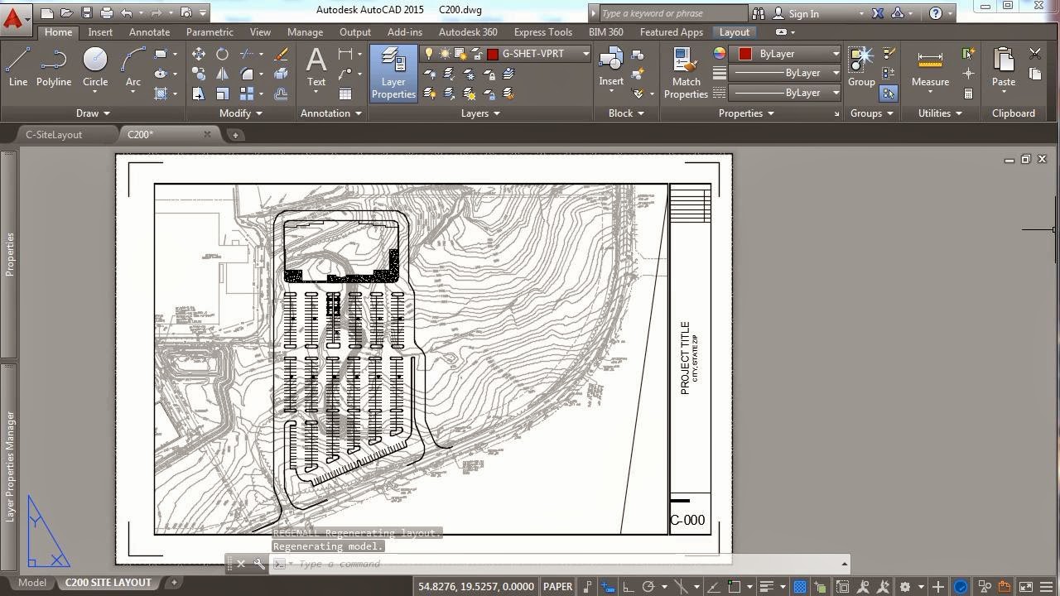Add new layout with plus button
Screen dimensions: 1060x596
174,583
